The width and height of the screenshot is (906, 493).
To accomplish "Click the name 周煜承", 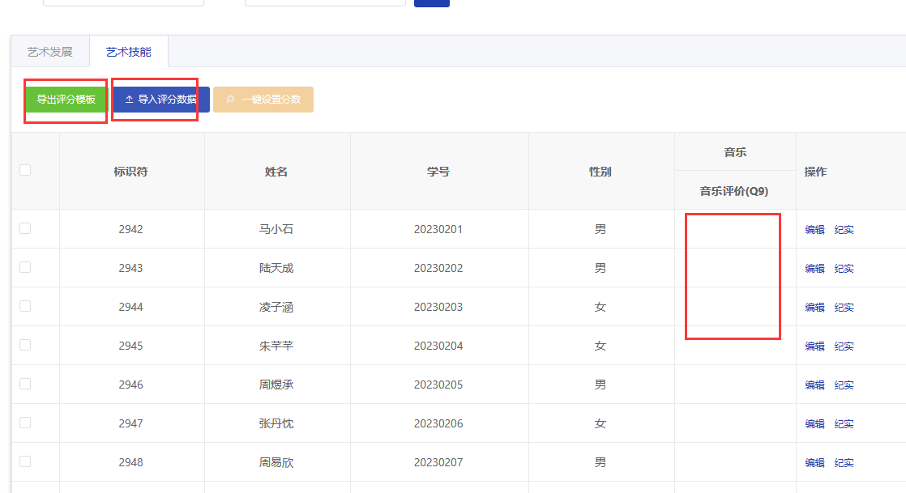I will pyautogui.click(x=276, y=385).
